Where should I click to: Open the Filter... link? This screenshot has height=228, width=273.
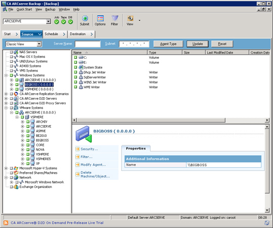tap(87, 157)
